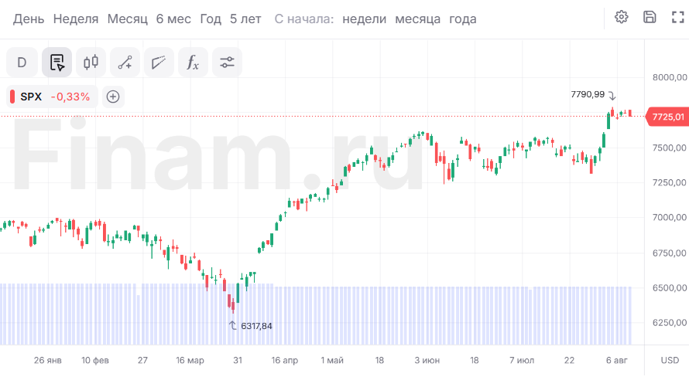Click the 1 май date label

tap(332, 360)
